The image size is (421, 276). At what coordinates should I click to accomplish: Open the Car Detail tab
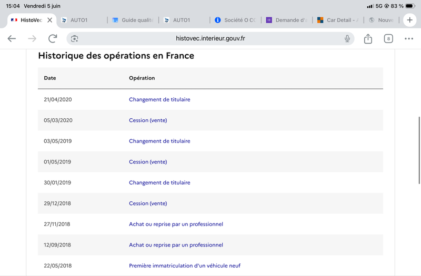click(338, 20)
